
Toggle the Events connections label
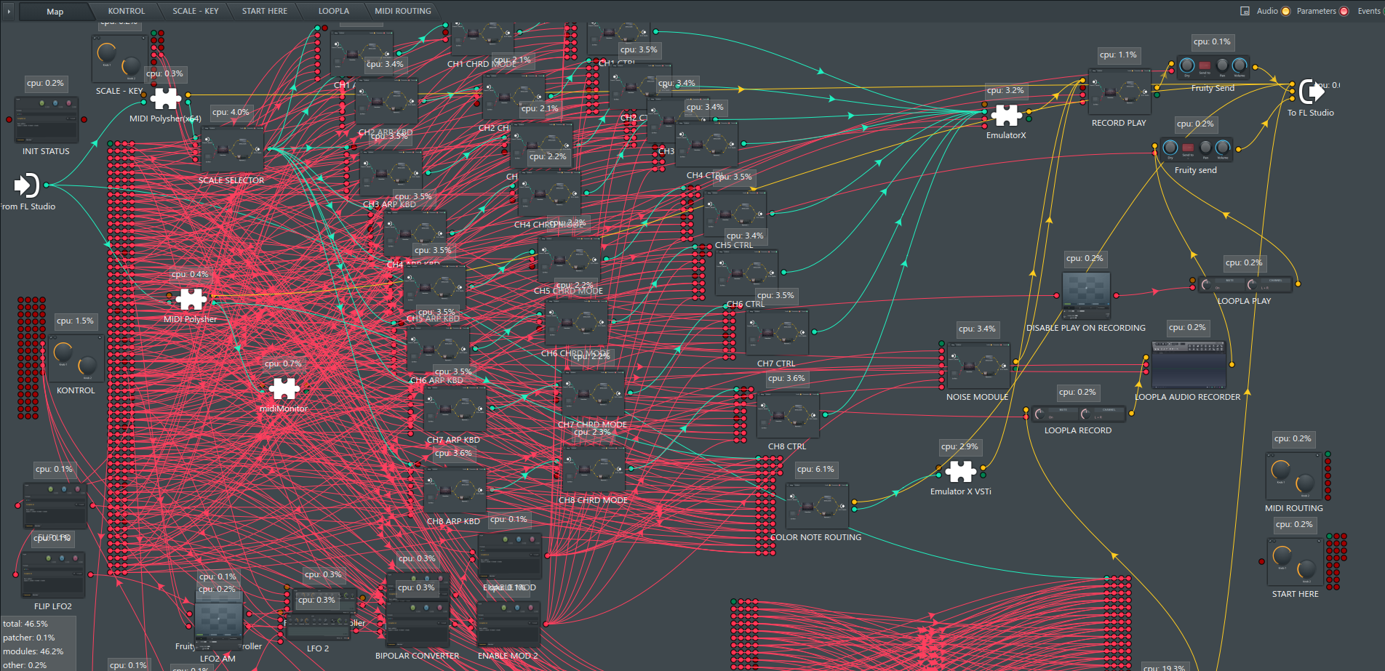[1369, 11]
